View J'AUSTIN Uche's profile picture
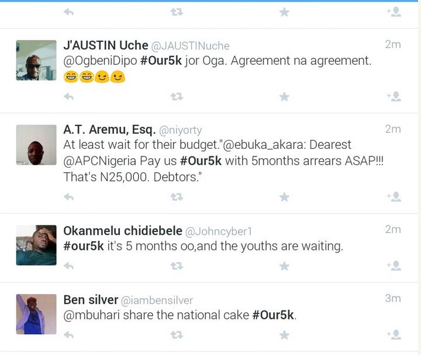 click(x=36, y=60)
